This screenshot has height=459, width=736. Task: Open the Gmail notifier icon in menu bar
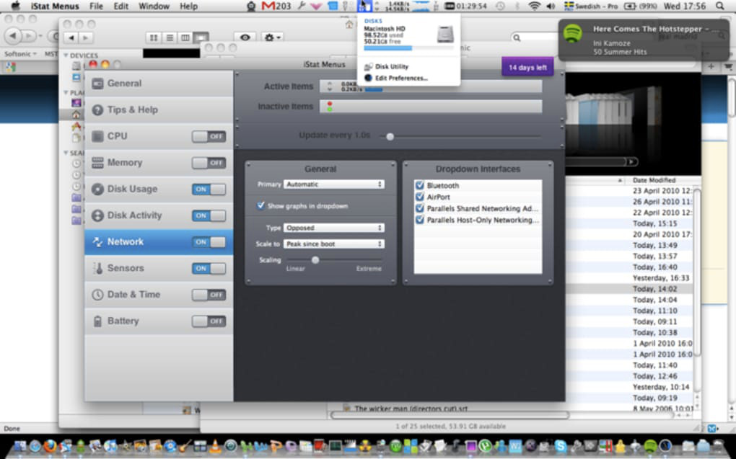(276, 6)
